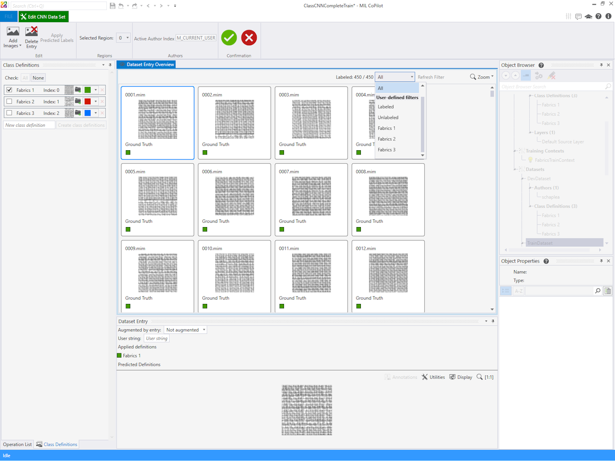The height and width of the screenshot is (461, 615).
Task: Enable the Fabrics 3 class checkbox
Action: coord(9,113)
